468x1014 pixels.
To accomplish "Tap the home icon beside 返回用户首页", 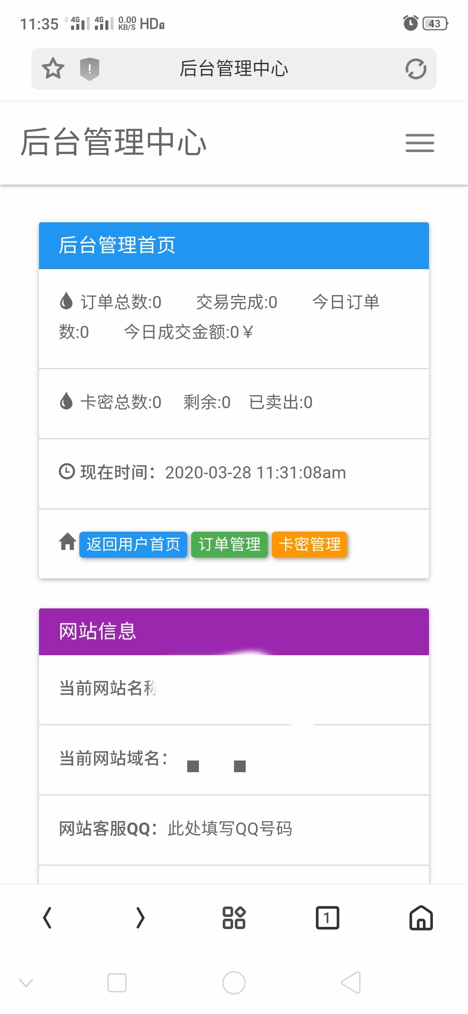I will tap(68, 542).
